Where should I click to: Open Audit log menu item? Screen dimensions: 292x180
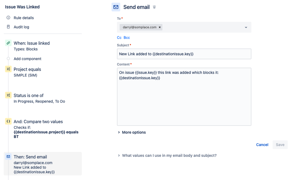21,27
